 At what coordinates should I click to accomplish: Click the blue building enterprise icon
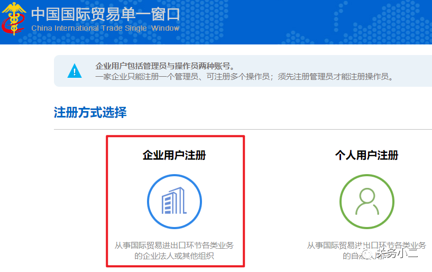click(174, 202)
